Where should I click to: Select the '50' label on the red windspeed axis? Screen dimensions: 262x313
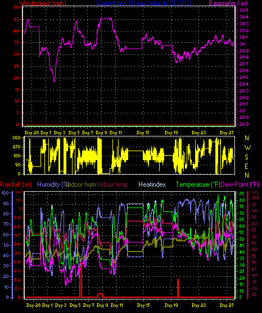[16, 7]
